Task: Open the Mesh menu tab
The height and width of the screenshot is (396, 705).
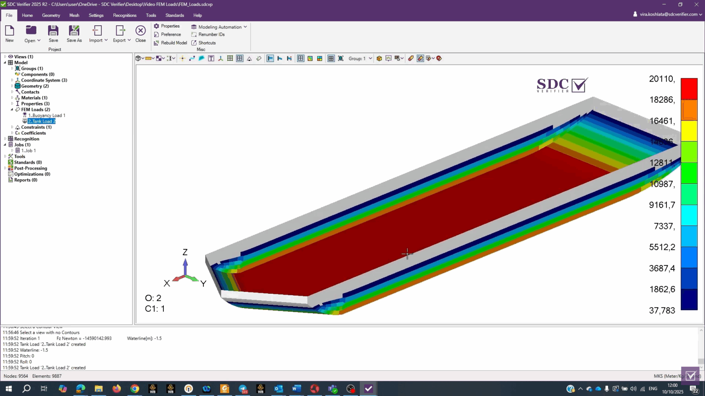Action: (74, 15)
